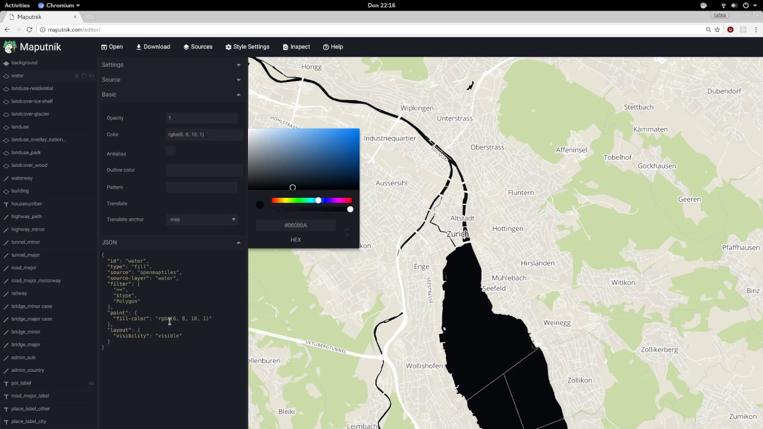Click the Pattern input field
Image resolution: width=763 pixels, height=429 pixels.
click(x=201, y=187)
